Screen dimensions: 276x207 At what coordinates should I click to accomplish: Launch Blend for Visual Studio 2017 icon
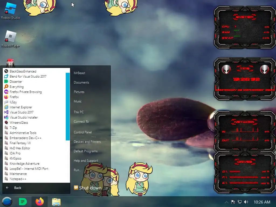6,76
